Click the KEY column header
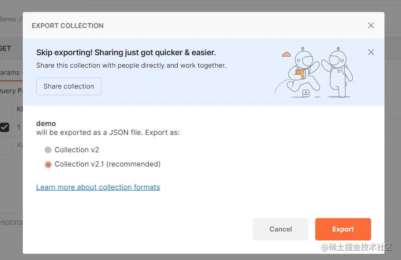The height and width of the screenshot is (260, 401). [20, 109]
